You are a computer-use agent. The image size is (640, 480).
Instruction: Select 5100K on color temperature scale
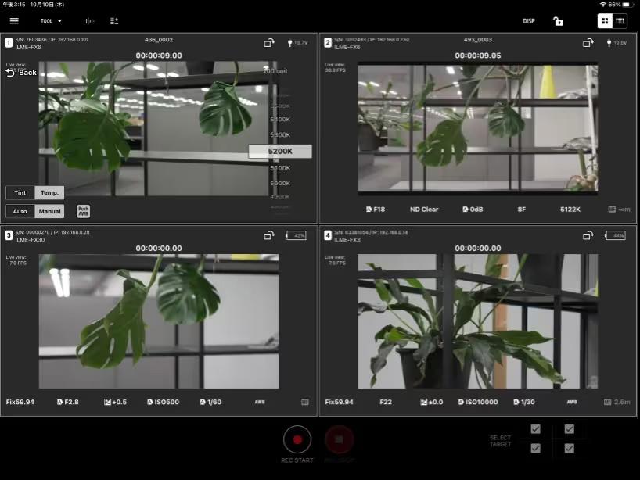tap(280, 168)
